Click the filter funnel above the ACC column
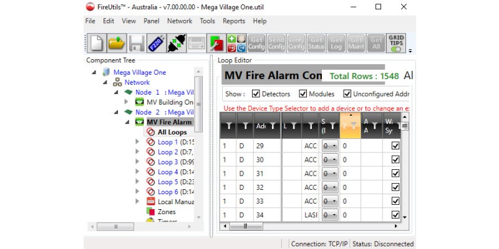The height and width of the screenshot is (249, 499). click(311, 126)
